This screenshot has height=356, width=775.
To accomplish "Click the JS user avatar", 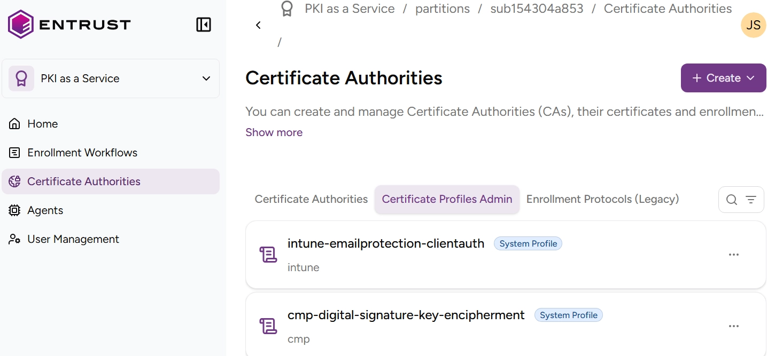I will point(753,25).
